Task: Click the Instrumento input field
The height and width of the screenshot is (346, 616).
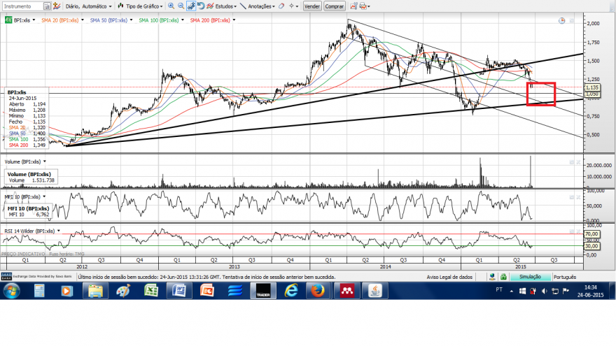Action: click(x=22, y=6)
